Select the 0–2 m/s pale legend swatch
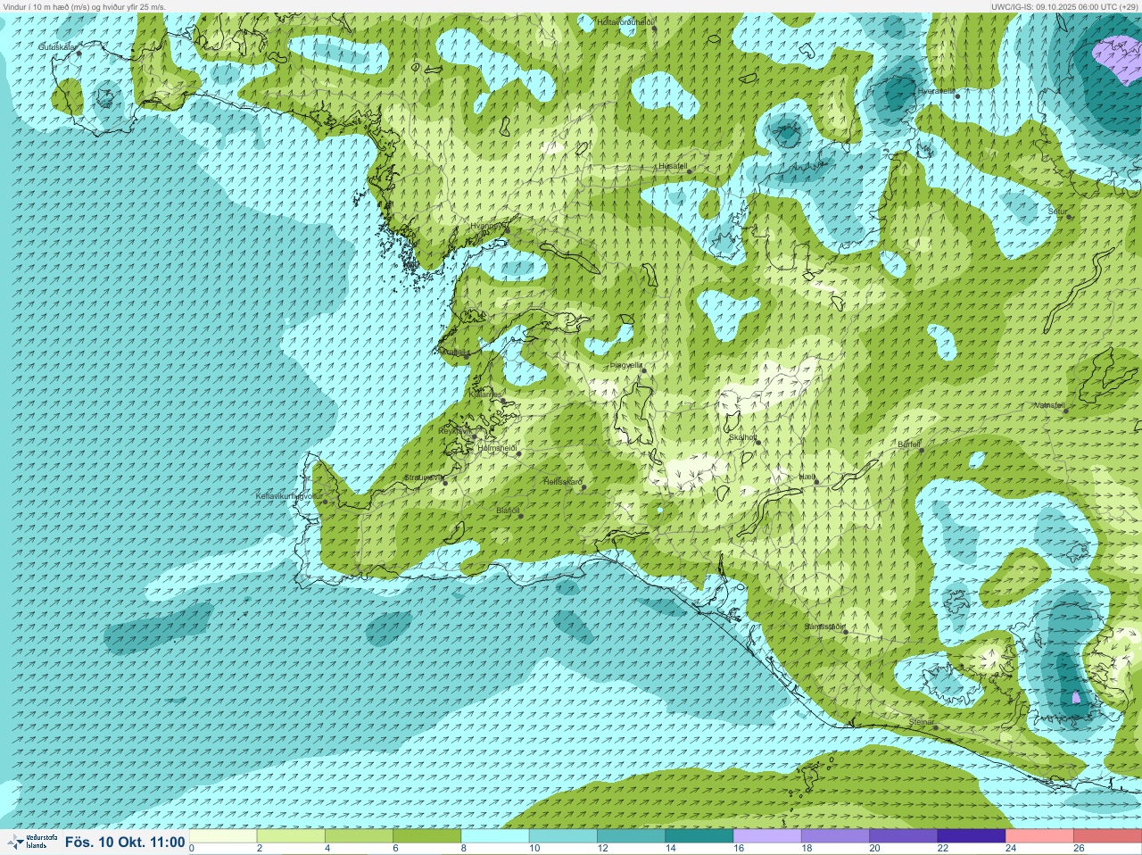The image size is (1142, 855). point(224,836)
